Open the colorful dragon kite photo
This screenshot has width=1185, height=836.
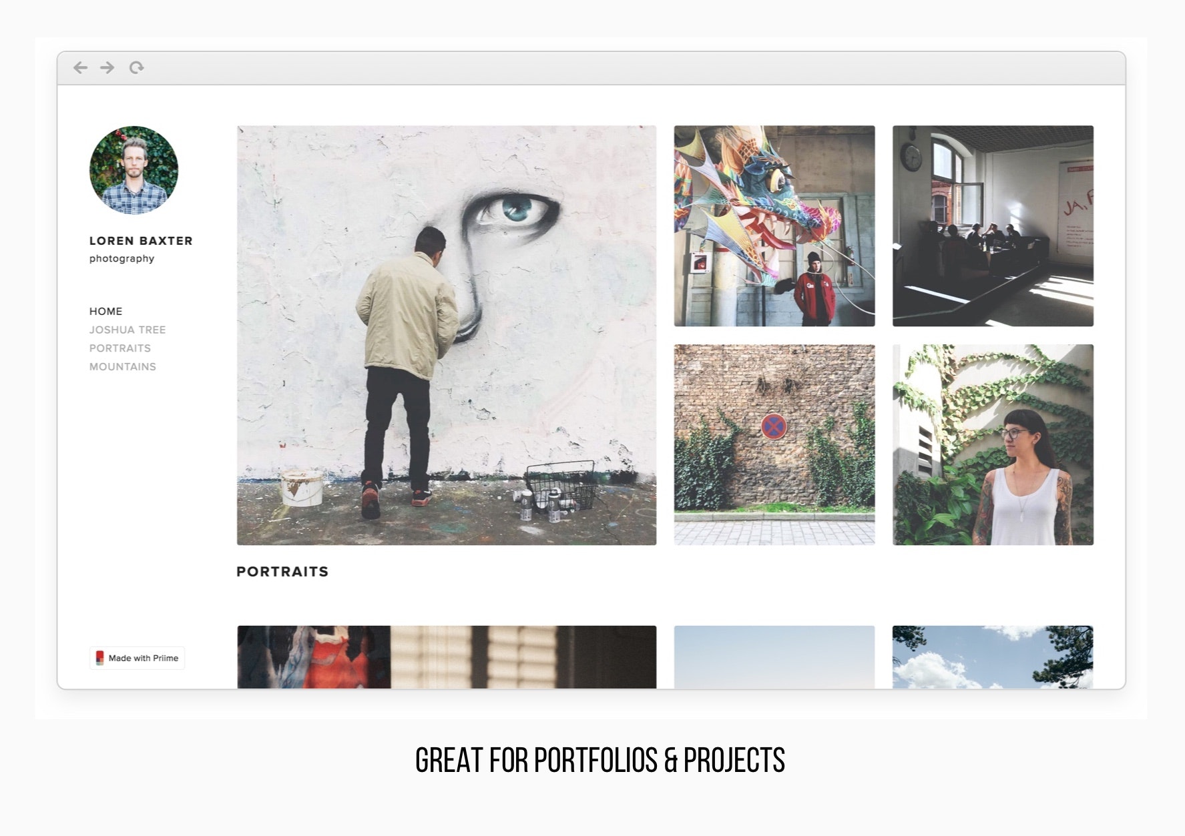point(774,226)
